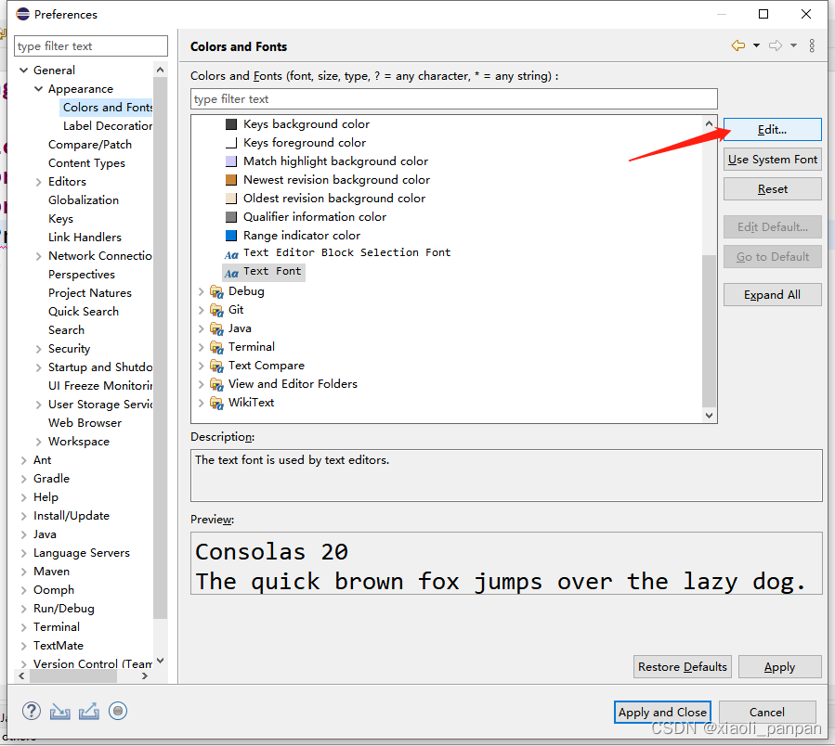
Task: Open Quick Search preferences page
Action: (x=84, y=312)
